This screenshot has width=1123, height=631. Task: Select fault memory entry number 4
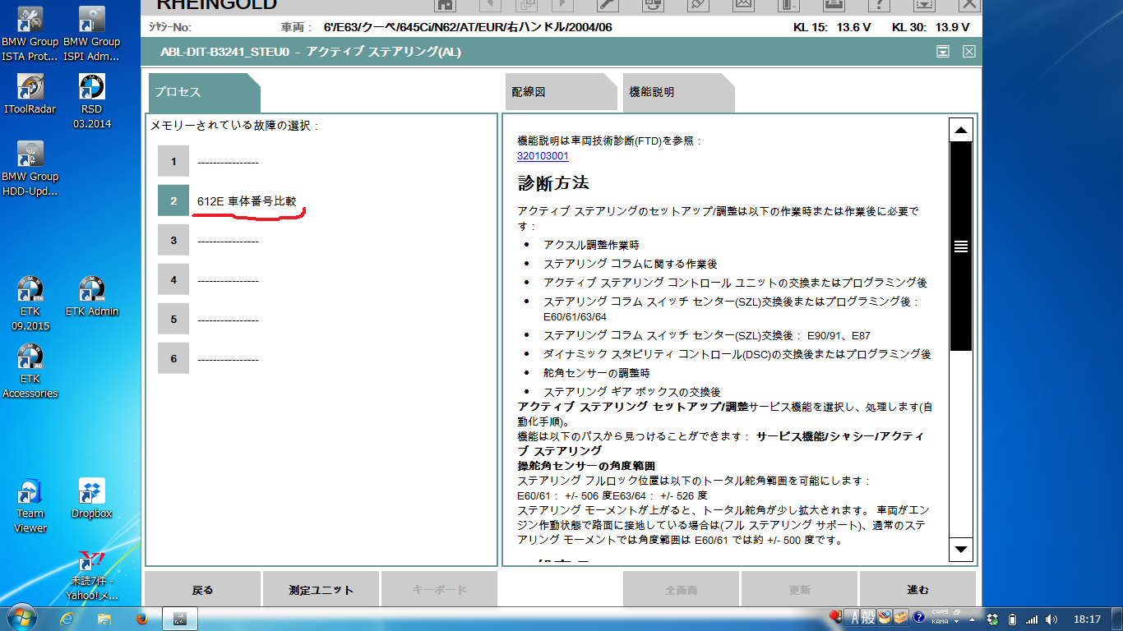tap(173, 279)
